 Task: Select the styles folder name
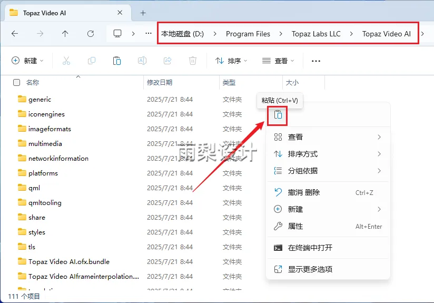pos(37,232)
